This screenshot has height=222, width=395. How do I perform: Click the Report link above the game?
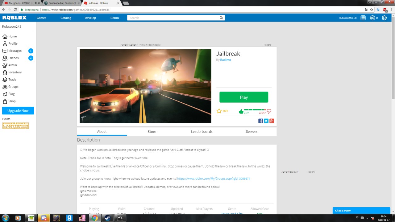click(267, 45)
